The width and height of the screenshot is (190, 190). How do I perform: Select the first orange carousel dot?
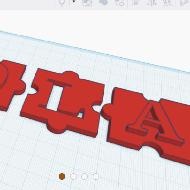pyautogui.click(x=62, y=176)
